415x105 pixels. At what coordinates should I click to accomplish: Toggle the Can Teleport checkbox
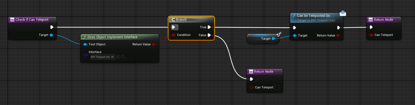pyautogui.click(x=277, y=87)
